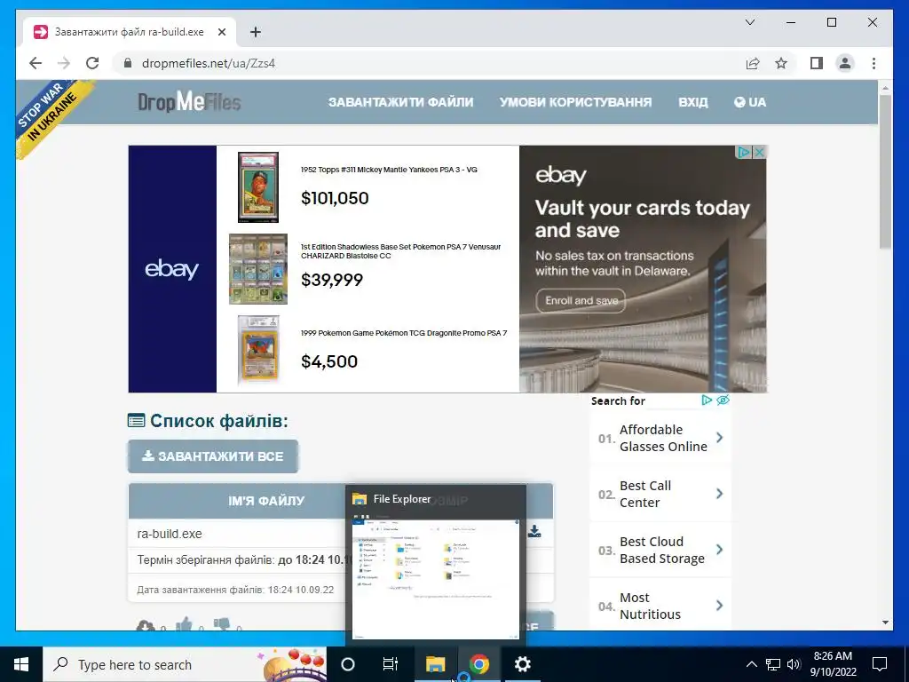Open the Chrome three-dot menu
This screenshot has width=909, height=682.
[x=873, y=63]
